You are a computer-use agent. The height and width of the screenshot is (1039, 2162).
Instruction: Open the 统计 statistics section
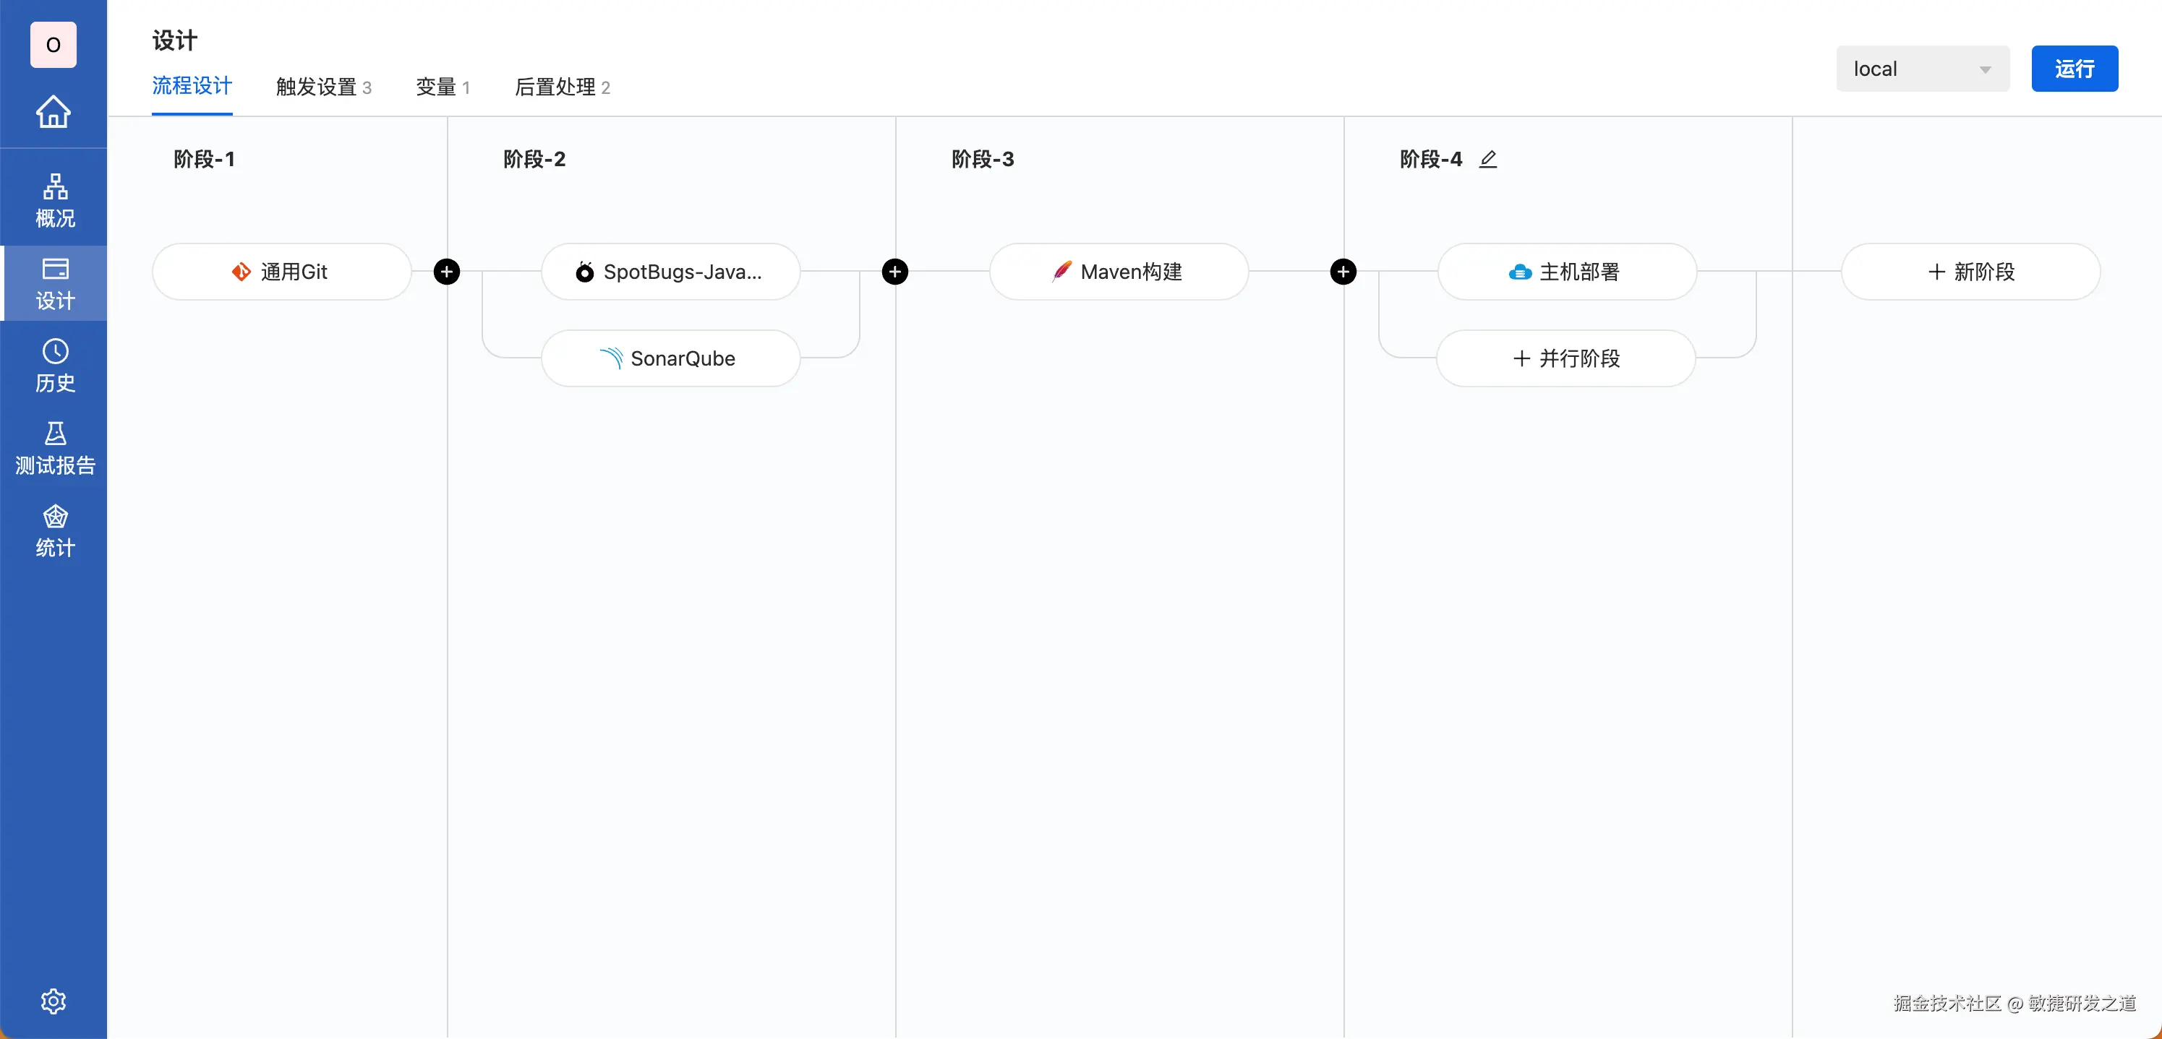pos(54,530)
